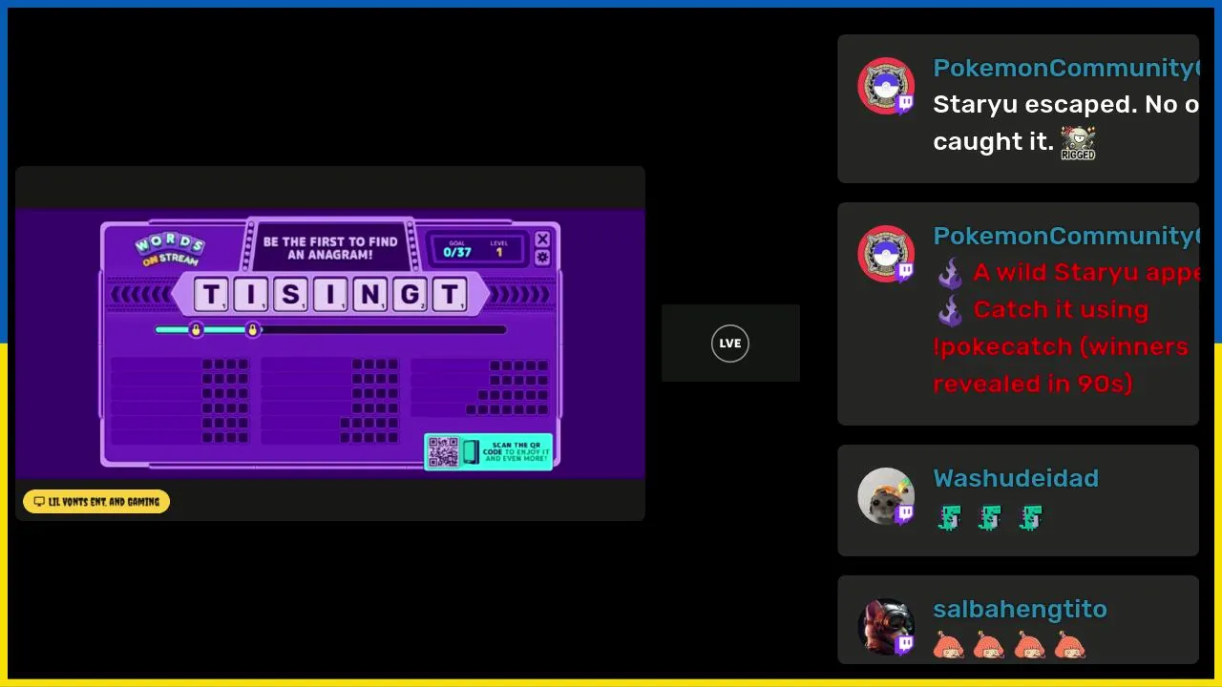Select the I tile between S and N
The width and height of the screenshot is (1222, 687).
pyautogui.click(x=329, y=295)
